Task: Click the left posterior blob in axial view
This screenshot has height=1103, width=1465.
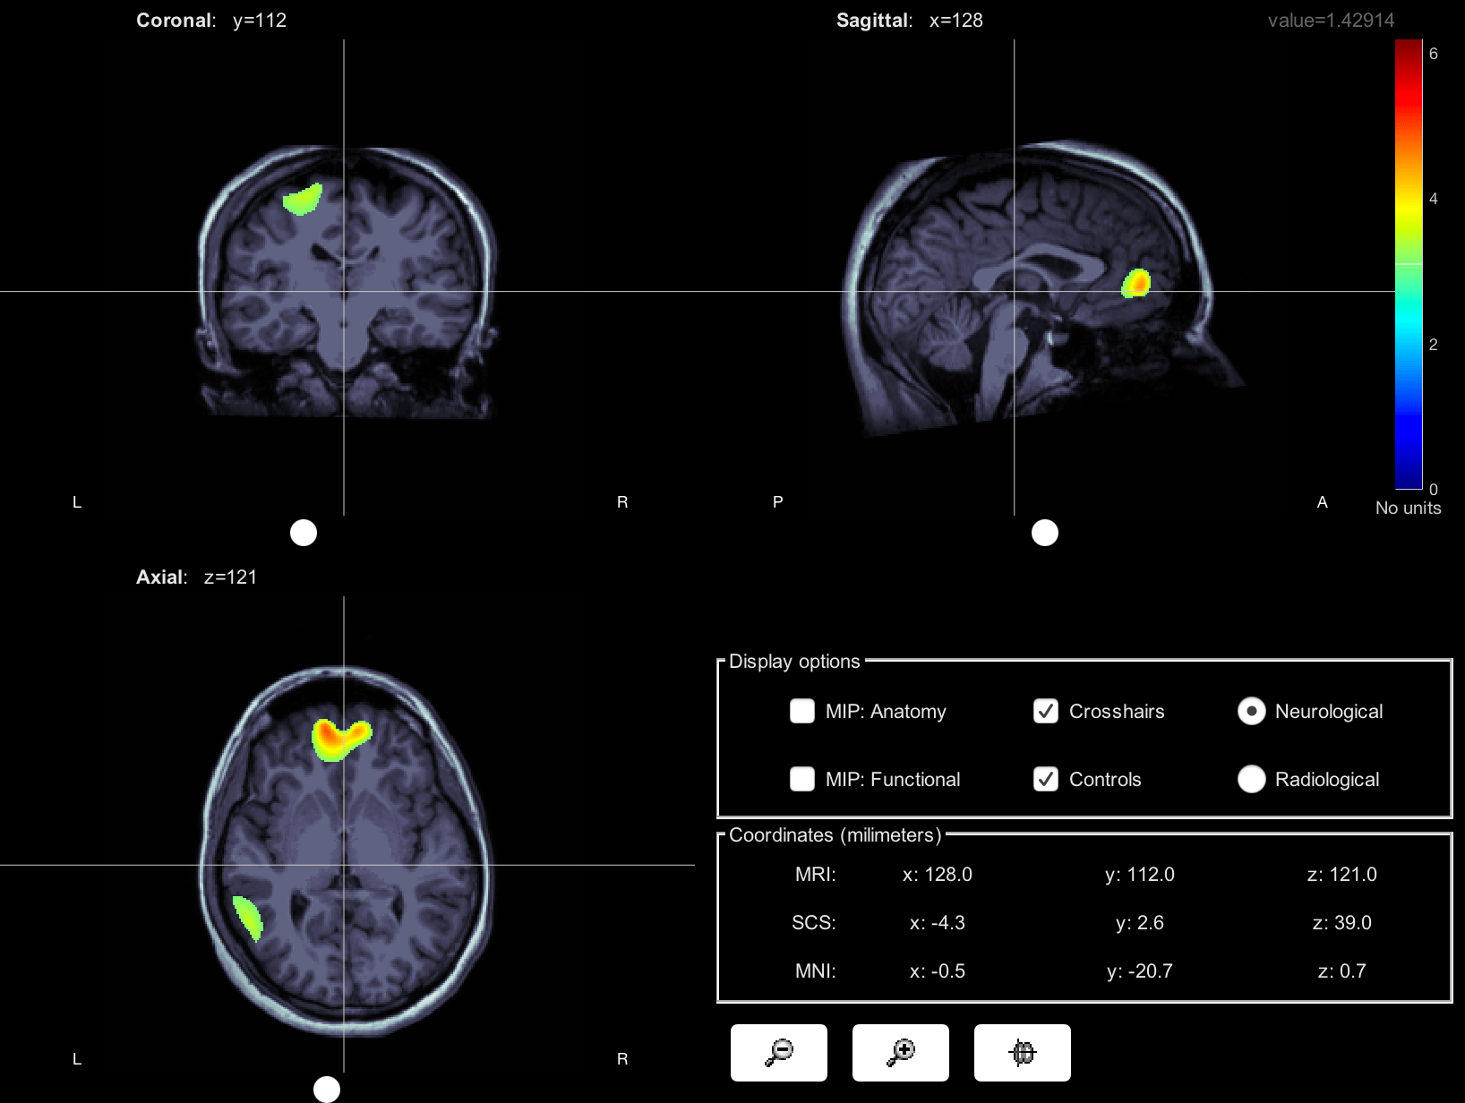Action: coord(246,918)
